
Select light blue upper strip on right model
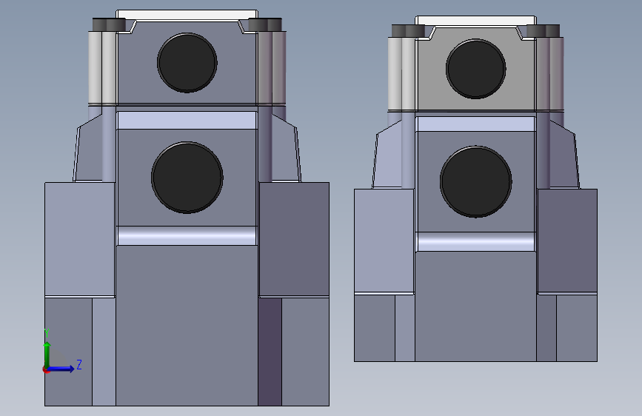(x=476, y=124)
